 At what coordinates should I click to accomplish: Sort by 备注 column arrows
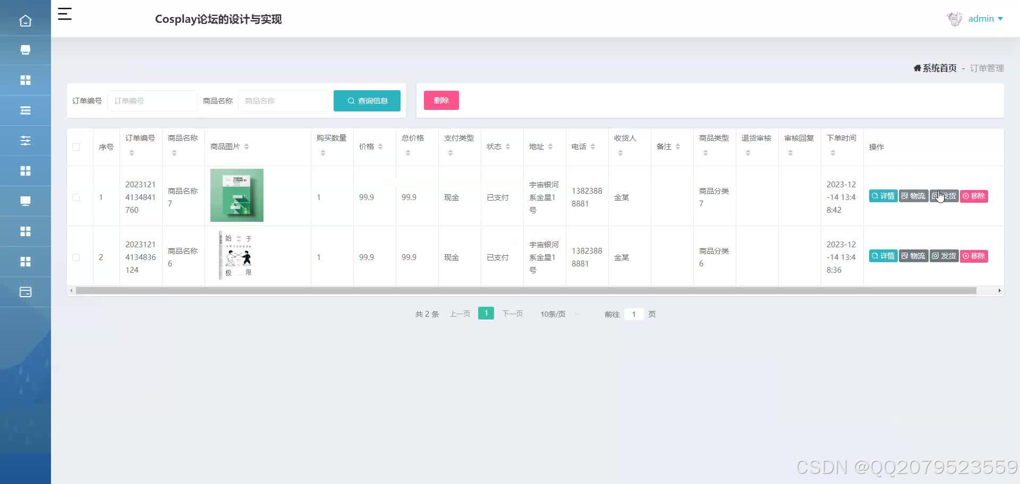coord(678,146)
